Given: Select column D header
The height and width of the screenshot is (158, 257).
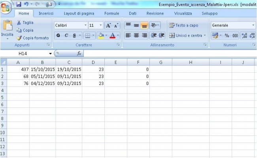Looking at the screenshot, I should coord(93,62).
